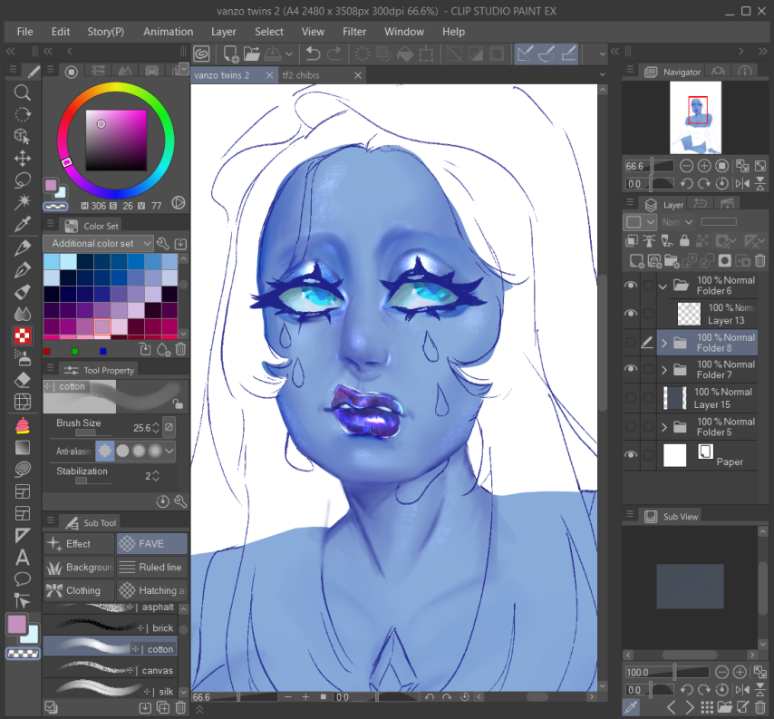This screenshot has width=774, height=719.
Task: Open the Filter menu
Action: click(354, 32)
